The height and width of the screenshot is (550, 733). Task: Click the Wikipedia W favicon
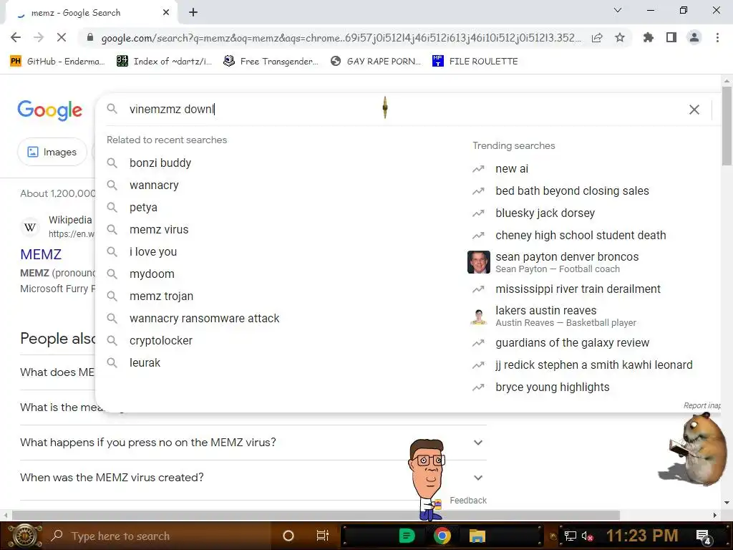(x=30, y=227)
